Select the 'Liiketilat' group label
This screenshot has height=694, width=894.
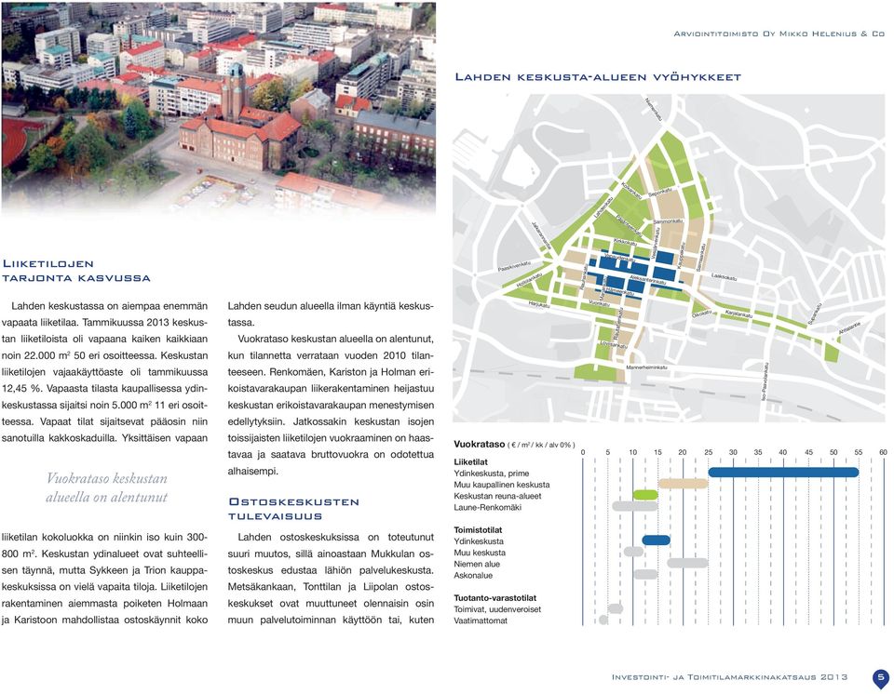[471, 462]
